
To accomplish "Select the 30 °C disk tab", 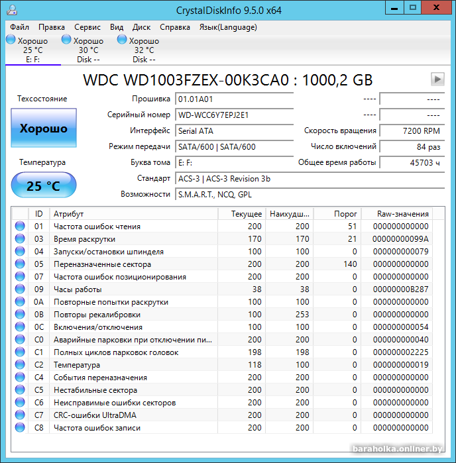I will click(x=88, y=50).
